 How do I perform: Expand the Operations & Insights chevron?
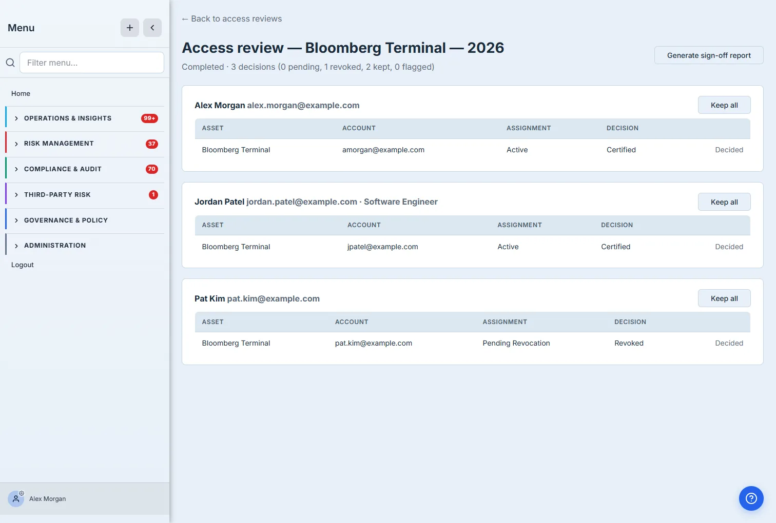pos(16,118)
